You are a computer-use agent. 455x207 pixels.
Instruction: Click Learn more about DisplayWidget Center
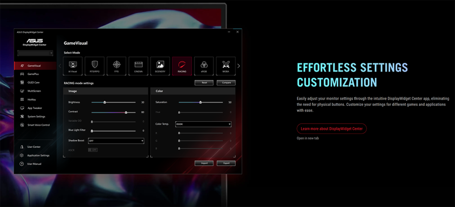(331, 129)
